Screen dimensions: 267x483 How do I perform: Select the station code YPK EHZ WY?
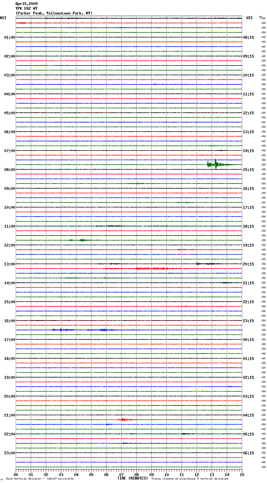pyautogui.click(x=26, y=9)
